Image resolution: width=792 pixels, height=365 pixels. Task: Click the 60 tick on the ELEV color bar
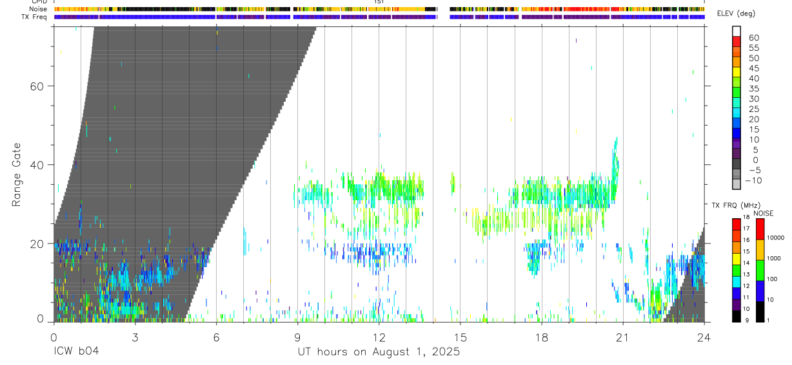tap(753, 38)
